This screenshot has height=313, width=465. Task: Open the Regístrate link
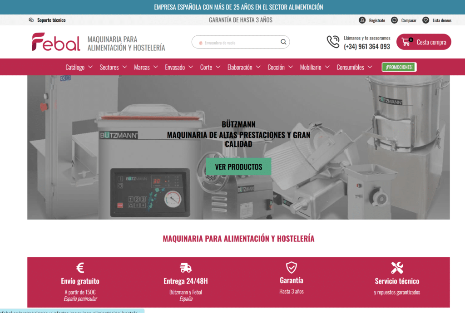(377, 20)
